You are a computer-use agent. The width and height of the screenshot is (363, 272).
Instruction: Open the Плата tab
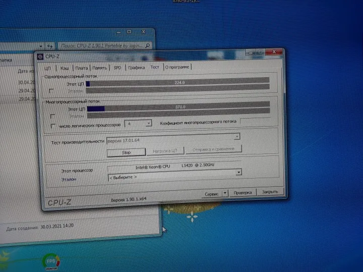81,68
